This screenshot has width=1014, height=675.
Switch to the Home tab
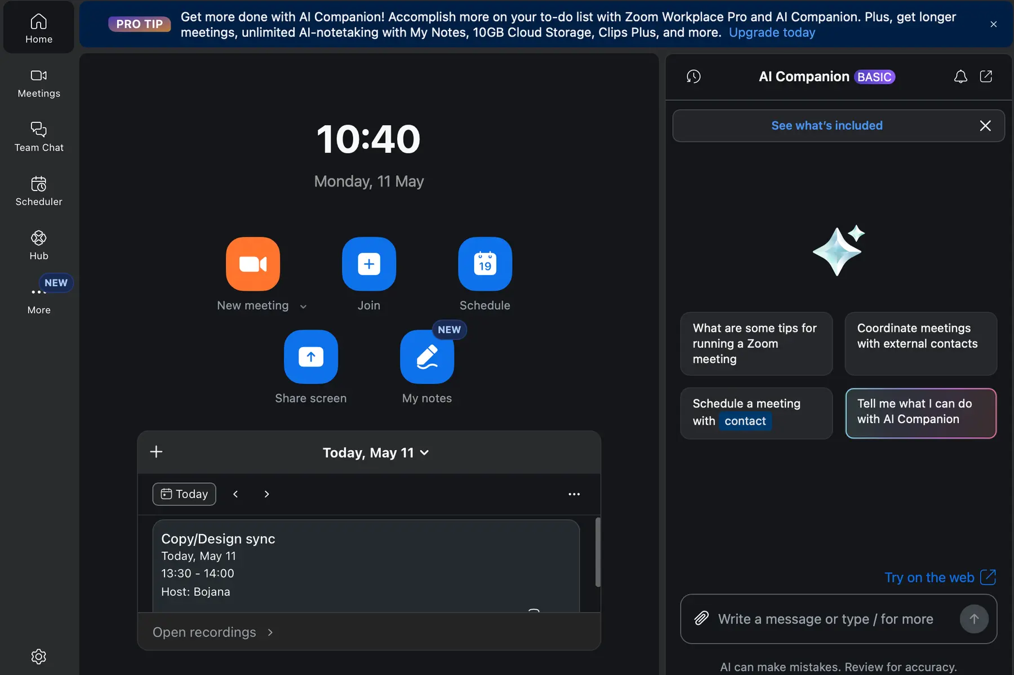(x=39, y=28)
